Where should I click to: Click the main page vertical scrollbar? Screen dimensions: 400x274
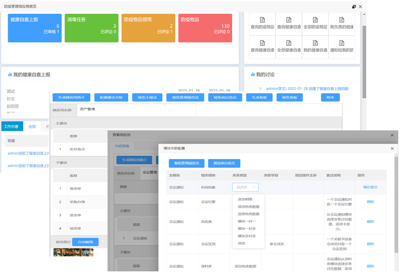(x=364, y=62)
